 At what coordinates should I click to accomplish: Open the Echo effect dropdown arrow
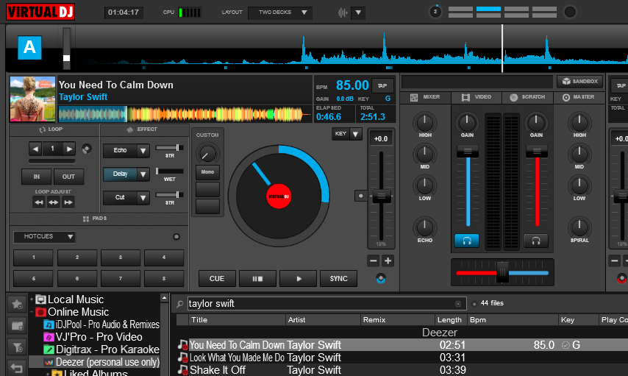click(143, 151)
